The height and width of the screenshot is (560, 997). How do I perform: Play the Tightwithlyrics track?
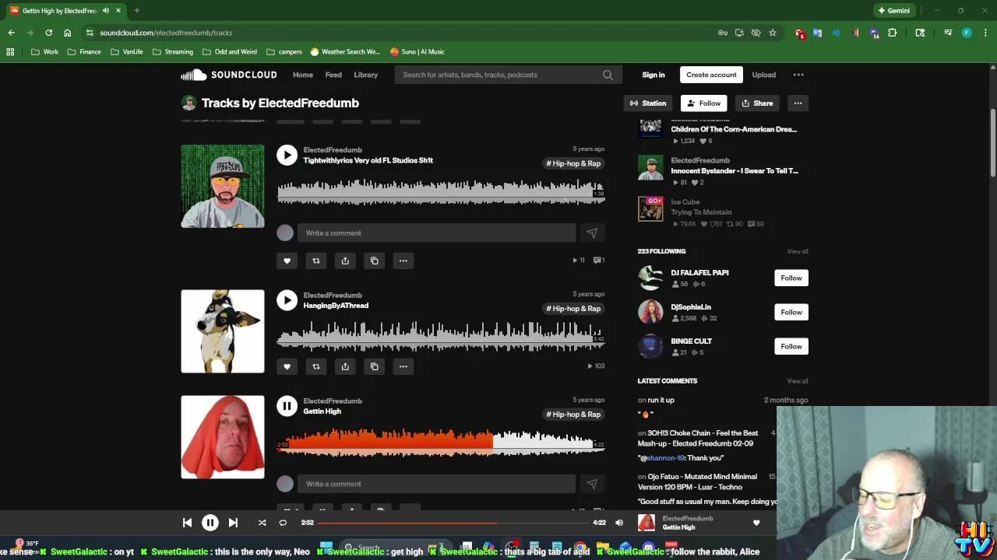[287, 155]
